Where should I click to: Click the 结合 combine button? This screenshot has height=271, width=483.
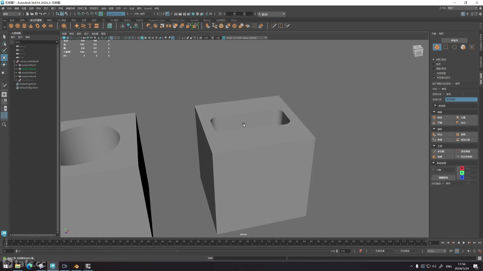coord(443,117)
